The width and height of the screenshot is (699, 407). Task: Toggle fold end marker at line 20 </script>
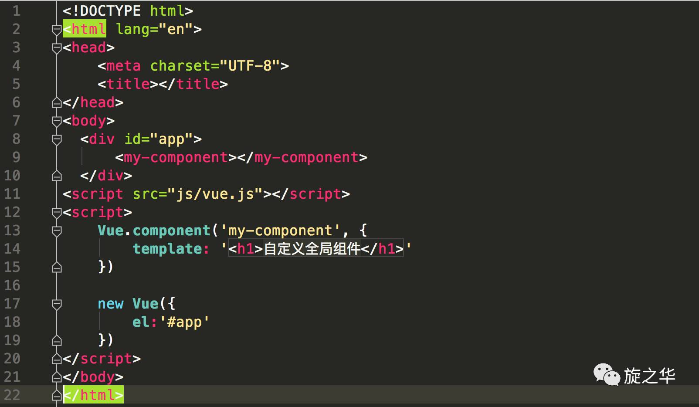point(57,359)
